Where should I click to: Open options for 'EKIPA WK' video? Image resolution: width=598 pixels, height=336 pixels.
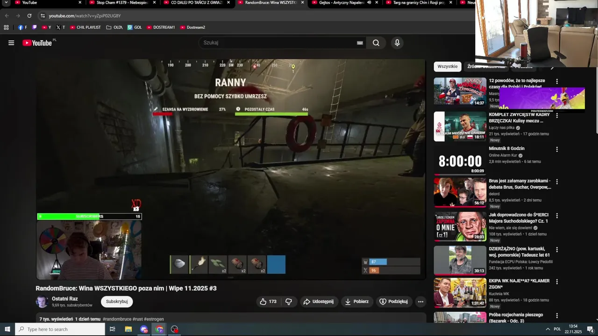pos(556,282)
